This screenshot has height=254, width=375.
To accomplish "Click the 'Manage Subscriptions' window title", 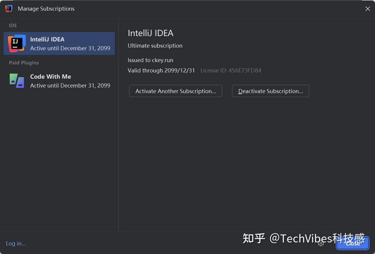I will 46,9.
